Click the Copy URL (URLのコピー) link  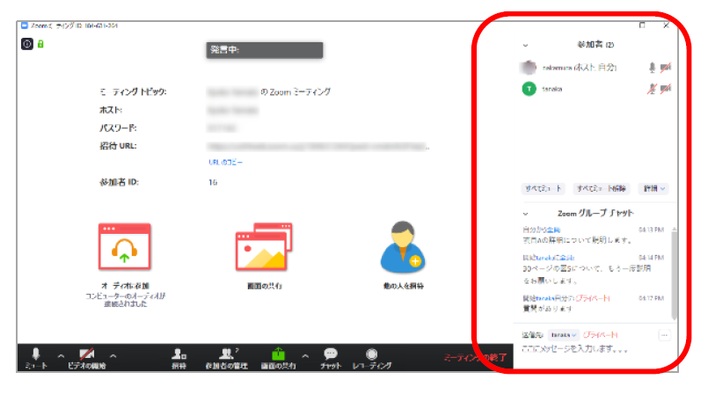[225, 163]
